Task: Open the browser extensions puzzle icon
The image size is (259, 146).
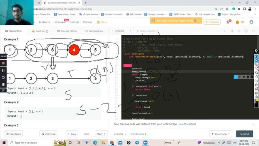Action: click(239, 9)
